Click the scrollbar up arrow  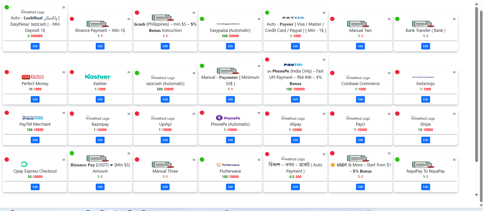476,4
